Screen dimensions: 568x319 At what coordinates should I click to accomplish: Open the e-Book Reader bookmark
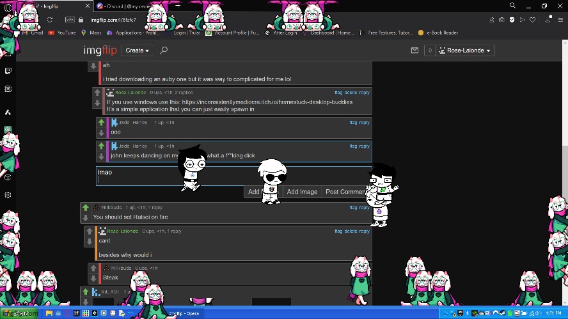(438, 33)
